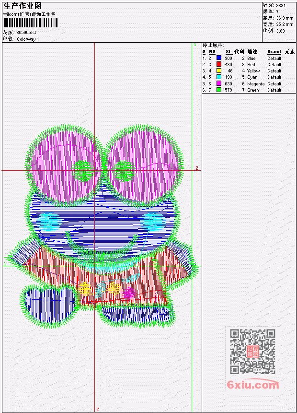Select the 'Blue' description cell
This screenshot has width=297, height=413.
point(251,58)
